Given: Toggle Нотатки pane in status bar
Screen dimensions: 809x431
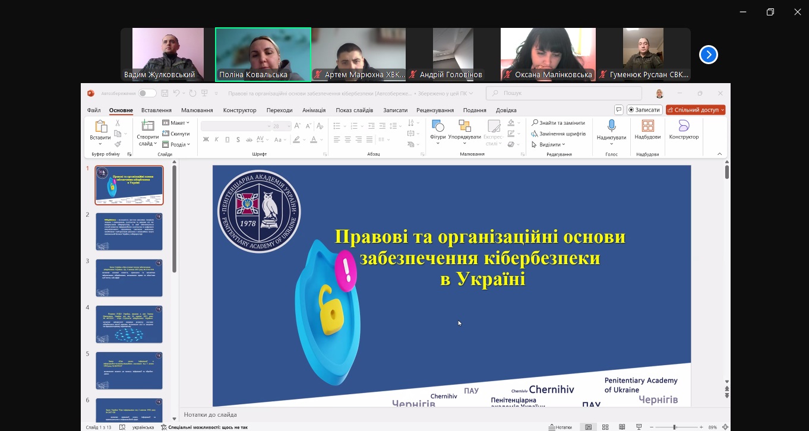Looking at the screenshot, I should pyautogui.click(x=560, y=427).
